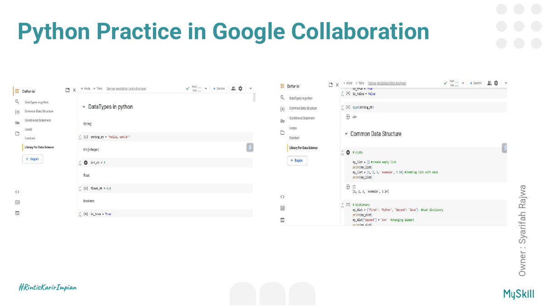
Task: Select 'Function' in left Colab outline
Action: [x=30, y=138]
